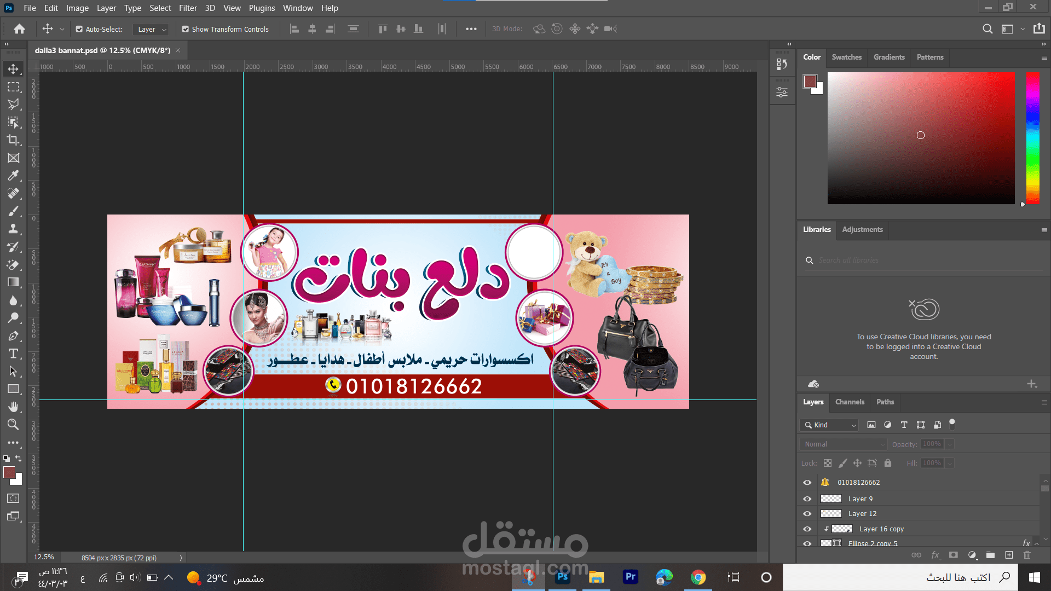Click the delete layer trash button
The image size is (1051, 591).
[x=1027, y=555]
